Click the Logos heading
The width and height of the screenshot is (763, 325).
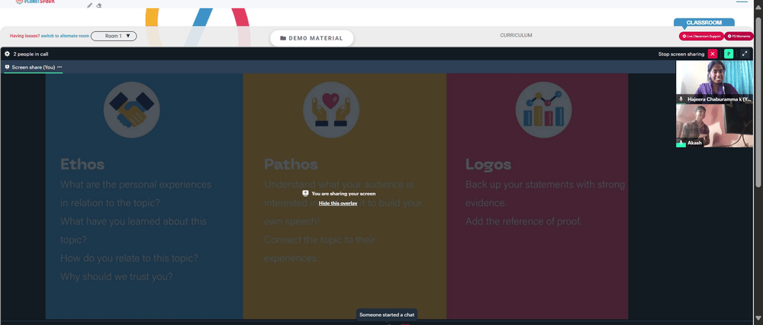click(x=488, y=165)
